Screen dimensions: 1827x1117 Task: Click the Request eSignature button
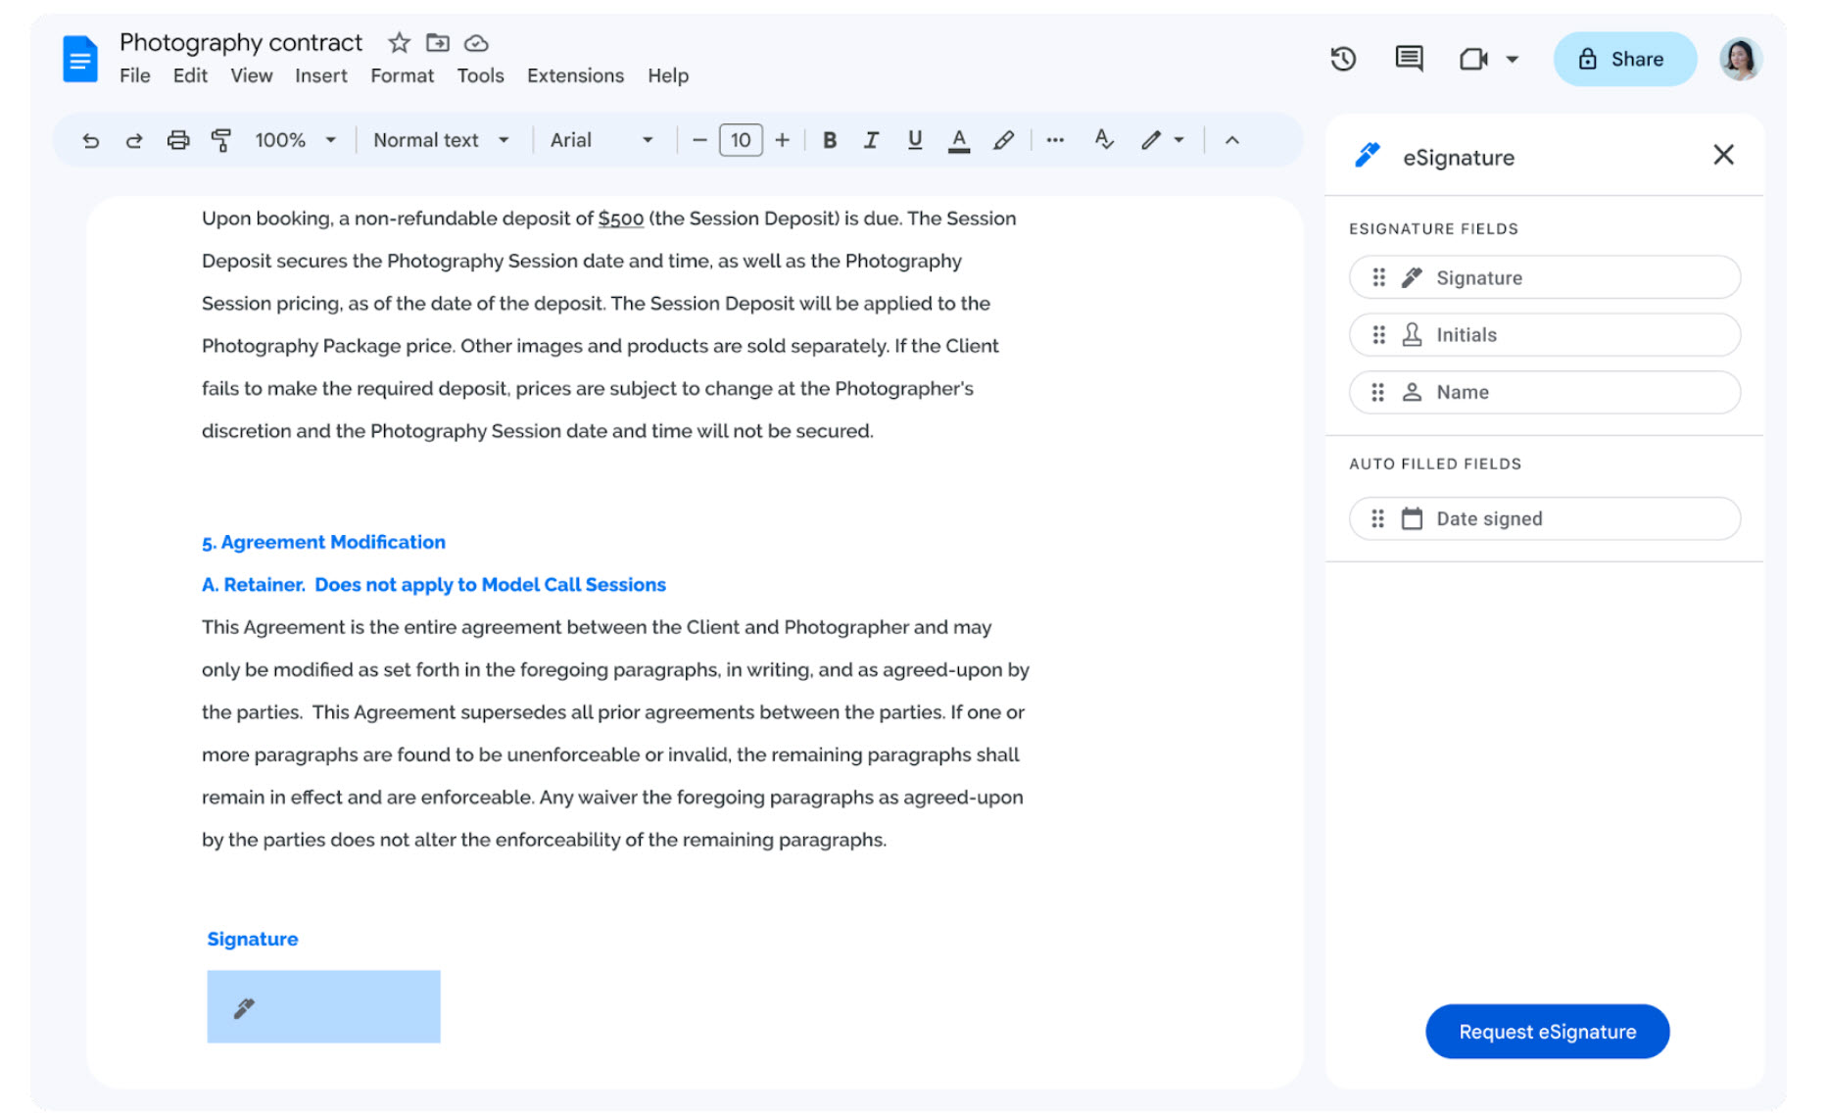coord(1547,1031)
